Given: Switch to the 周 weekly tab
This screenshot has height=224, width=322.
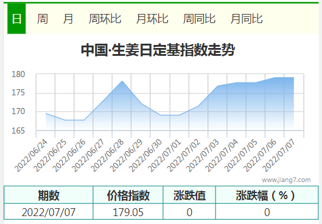Looking at the screenshot, I should tap(43, 19).
